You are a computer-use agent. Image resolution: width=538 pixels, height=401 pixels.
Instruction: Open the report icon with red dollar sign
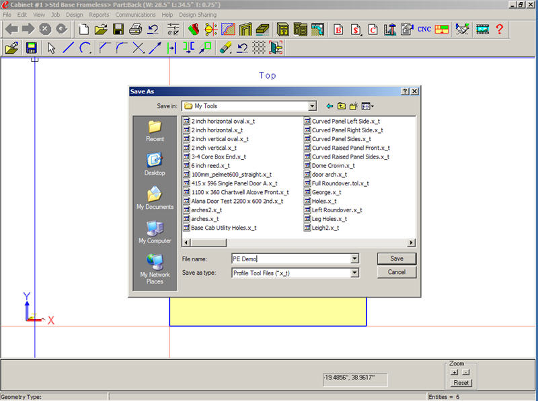pos(356,29)
